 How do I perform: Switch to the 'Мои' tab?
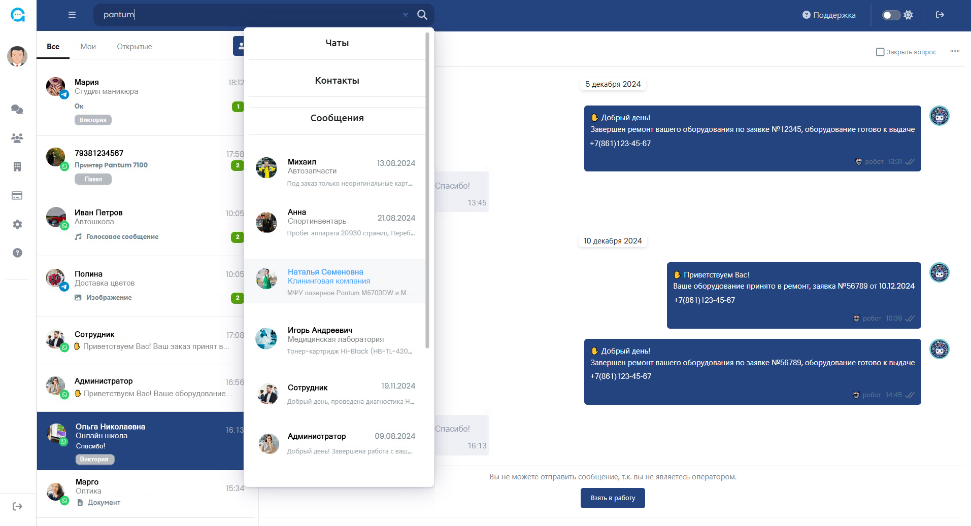click(88, 47)
